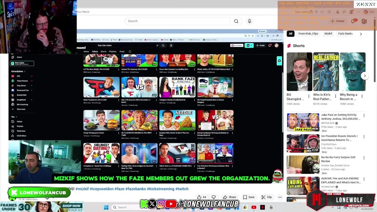377x212 pixels.
Task: Select the Mizkif filter chip
Action: pos(328,34)
